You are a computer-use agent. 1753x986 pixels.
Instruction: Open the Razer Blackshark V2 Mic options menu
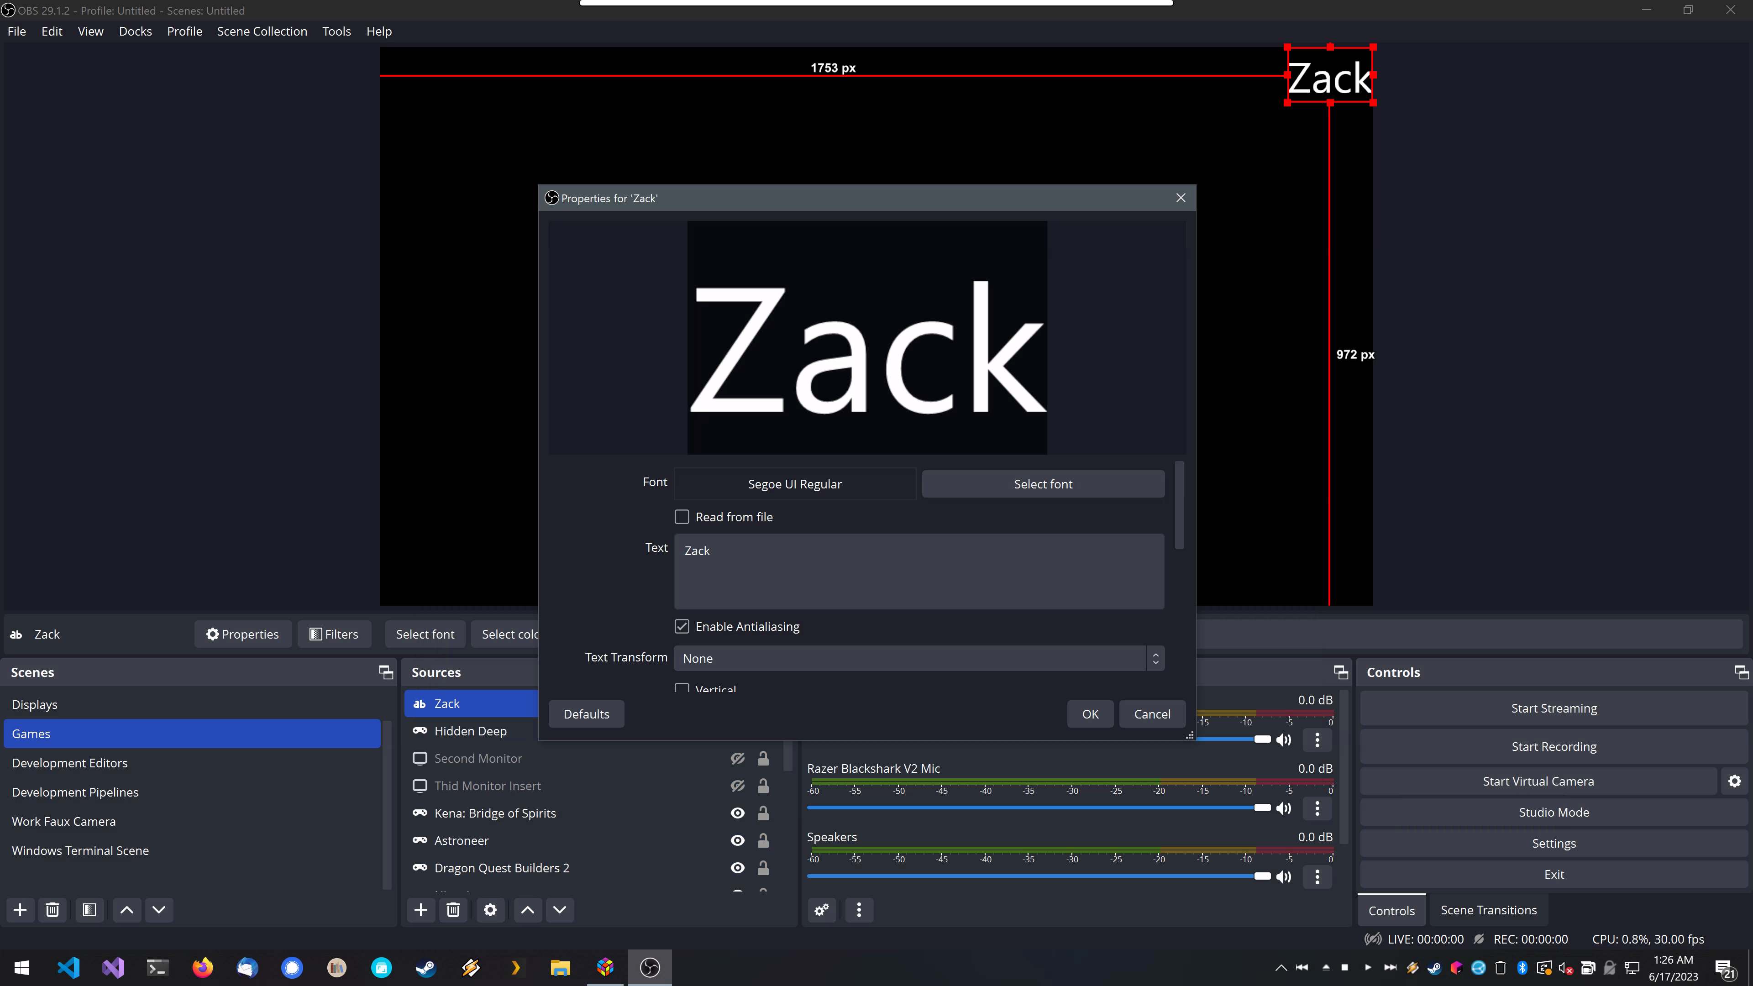[x=1317, y=808]
